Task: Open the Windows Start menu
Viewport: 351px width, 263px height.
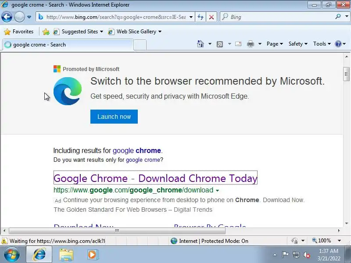Action: (x=12, y=255)
